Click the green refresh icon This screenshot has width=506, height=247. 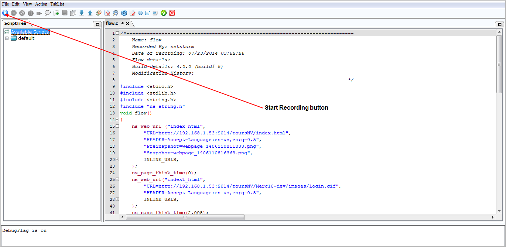click(164, 13)
